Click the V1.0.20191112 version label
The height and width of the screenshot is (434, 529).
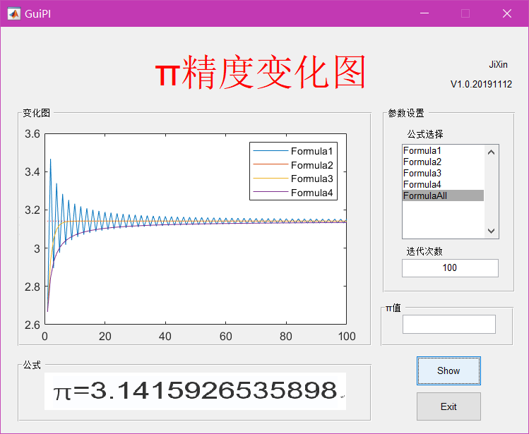(x=481, y=84)
